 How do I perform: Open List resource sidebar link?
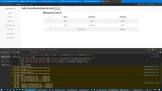(10, 38)
